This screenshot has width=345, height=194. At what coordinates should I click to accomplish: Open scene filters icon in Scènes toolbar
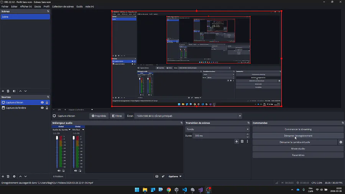pyautogui.click(x=14, y=91)
